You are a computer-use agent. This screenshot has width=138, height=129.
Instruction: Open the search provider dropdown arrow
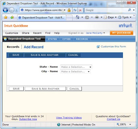(x=134, y=10)
